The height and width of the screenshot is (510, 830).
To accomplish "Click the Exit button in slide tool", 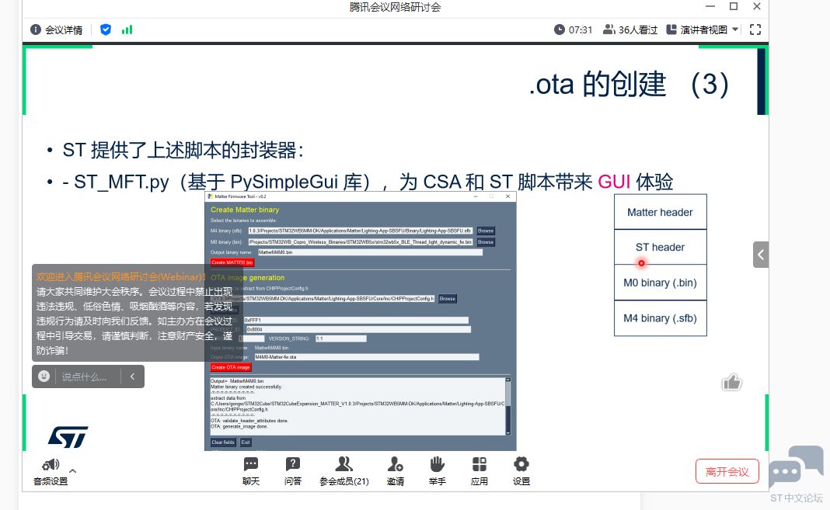I will coord(246,442).
